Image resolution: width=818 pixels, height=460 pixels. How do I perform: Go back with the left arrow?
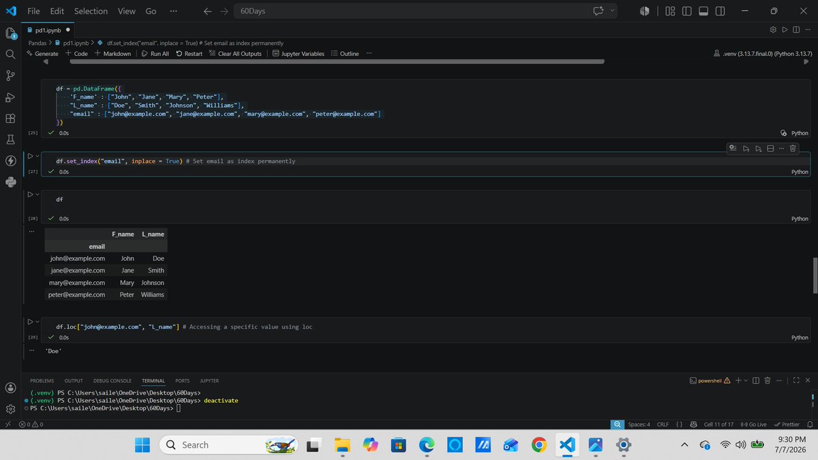click(x=207, y=11)
